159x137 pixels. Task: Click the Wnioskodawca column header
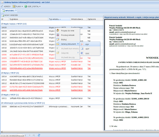tap(78, 19)
